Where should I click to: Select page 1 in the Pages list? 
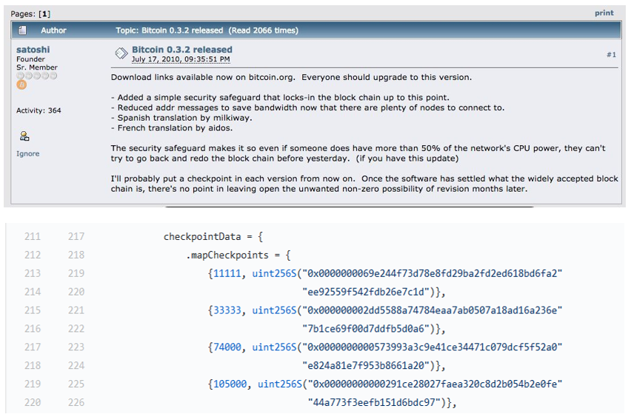tap(44, 14)
